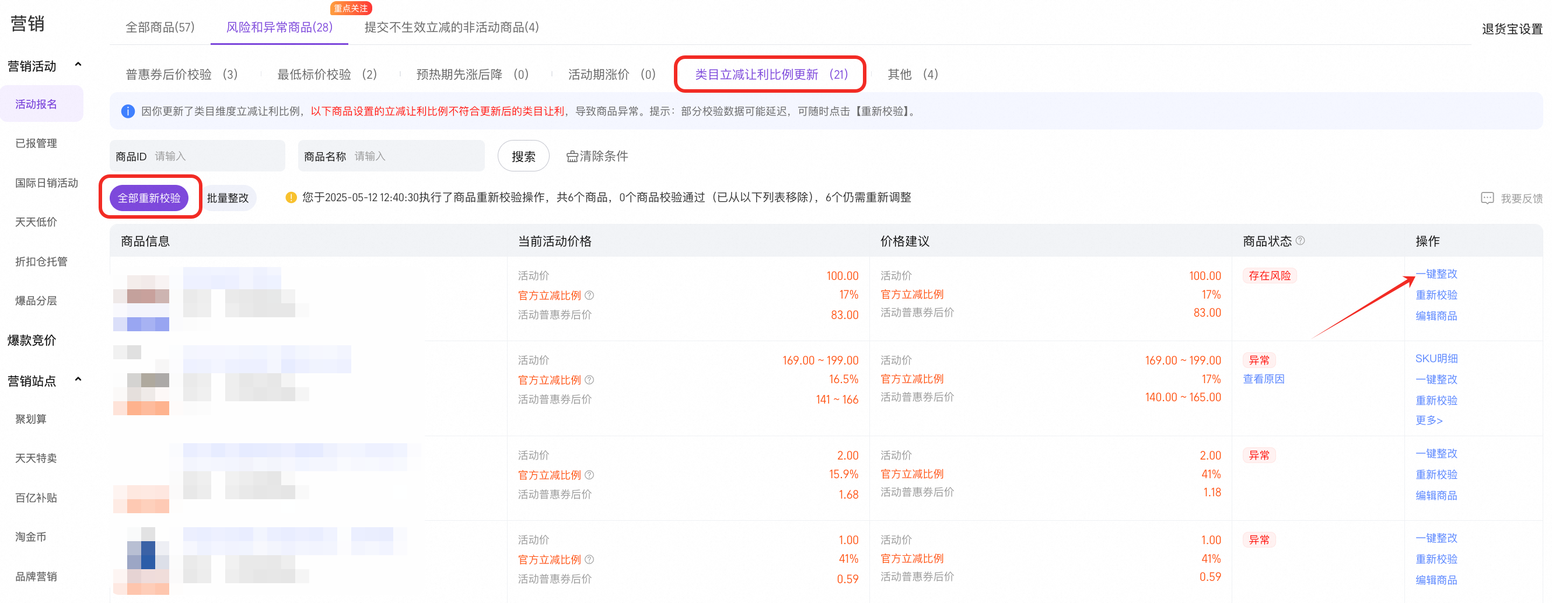Select 其他 (4) filter tab

(x=912, y=74)
